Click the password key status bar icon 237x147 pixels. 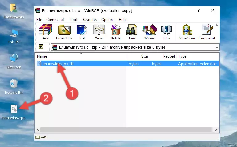pos(44,137)
